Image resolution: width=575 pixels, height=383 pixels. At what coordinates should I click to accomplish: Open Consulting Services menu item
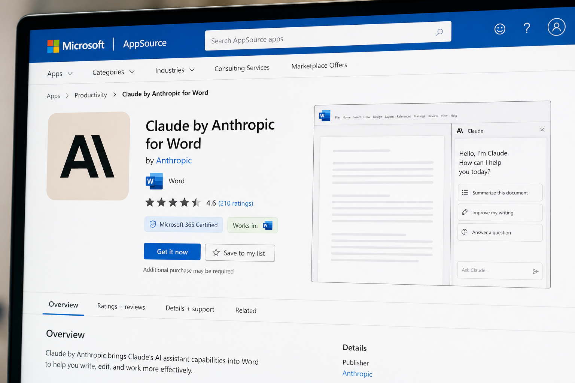click(x=242, y=68)
